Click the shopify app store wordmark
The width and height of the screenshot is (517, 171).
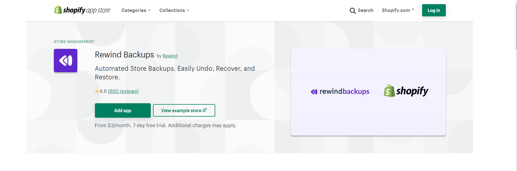click(x=87, y=10)
